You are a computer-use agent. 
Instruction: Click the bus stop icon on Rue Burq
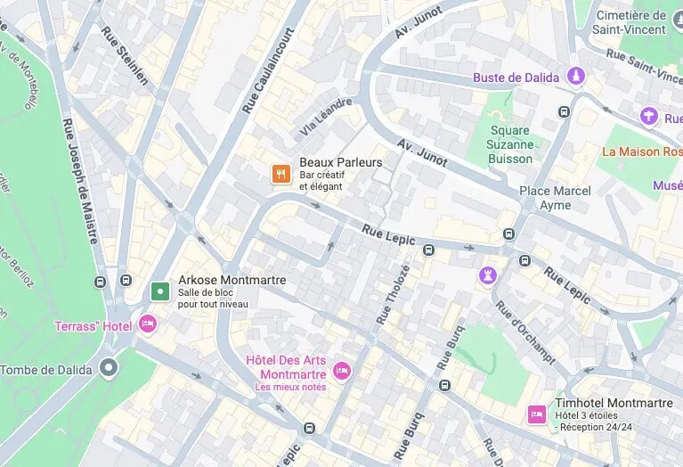click(444, 386)
